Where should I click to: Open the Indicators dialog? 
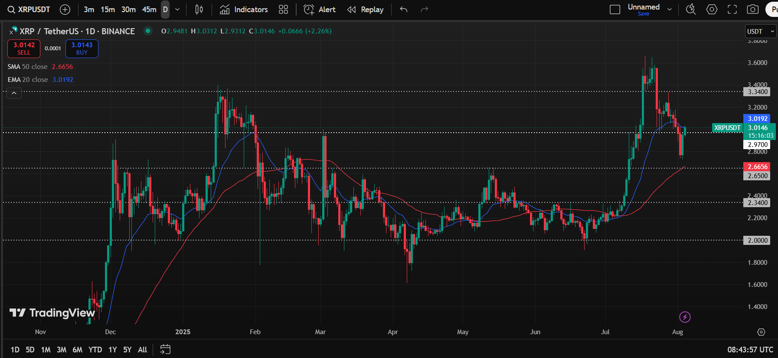[x=244, y=10]
